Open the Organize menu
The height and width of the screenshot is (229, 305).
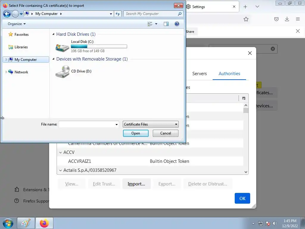[x=17, y=24]
